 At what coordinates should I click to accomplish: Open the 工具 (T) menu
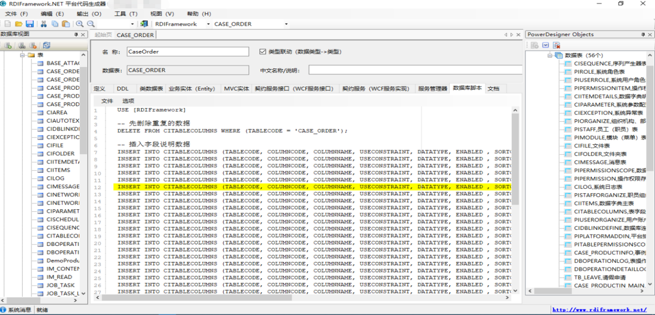[125, 14]
